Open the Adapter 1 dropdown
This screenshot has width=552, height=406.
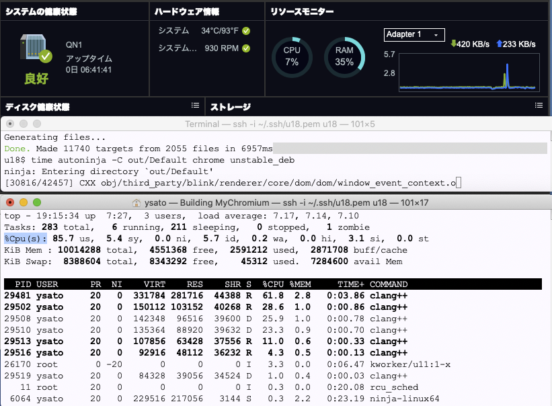[x=414, y=34]
